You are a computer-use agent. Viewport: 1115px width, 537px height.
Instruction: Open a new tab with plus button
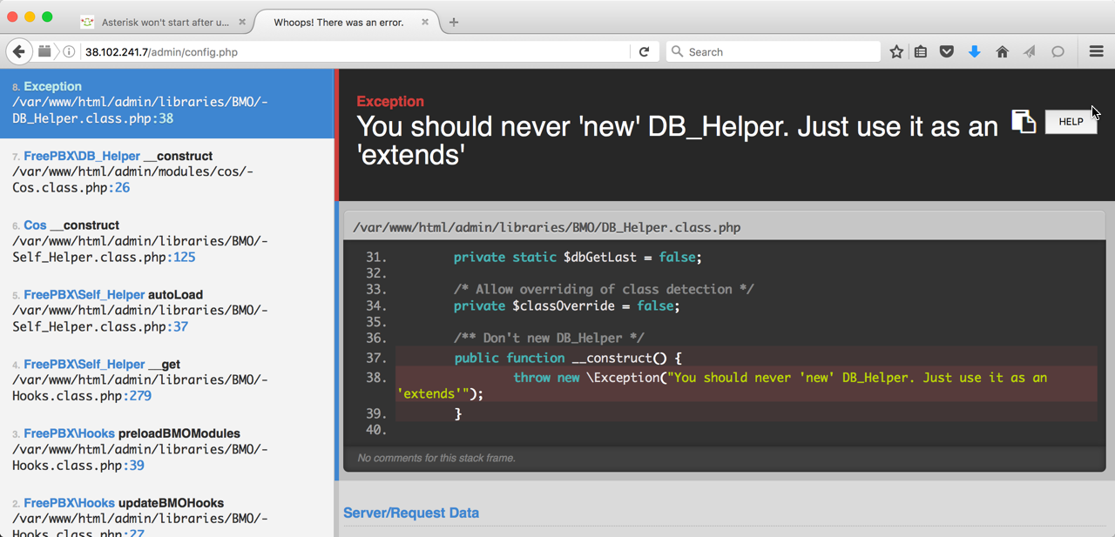(454, 23)
